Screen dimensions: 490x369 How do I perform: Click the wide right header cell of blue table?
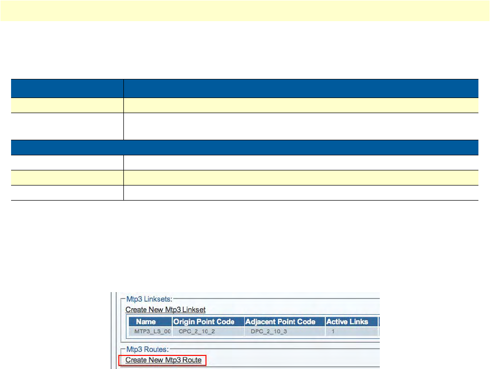tap(301, 88)
